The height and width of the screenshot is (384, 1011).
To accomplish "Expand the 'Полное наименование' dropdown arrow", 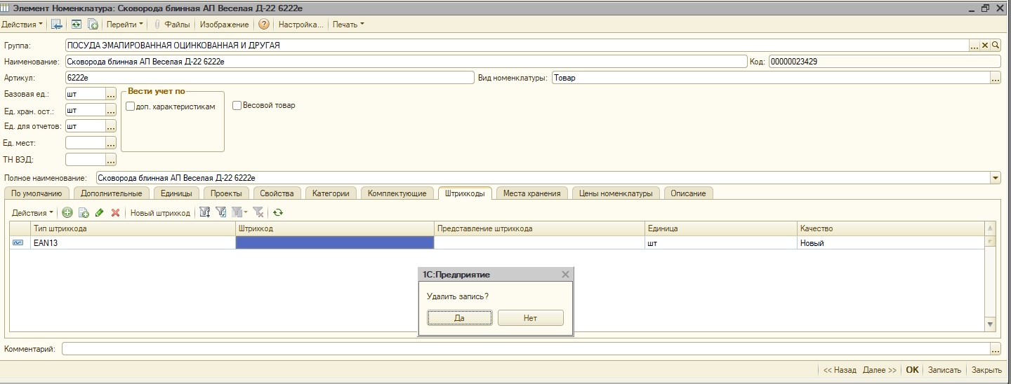I will 996,178.
